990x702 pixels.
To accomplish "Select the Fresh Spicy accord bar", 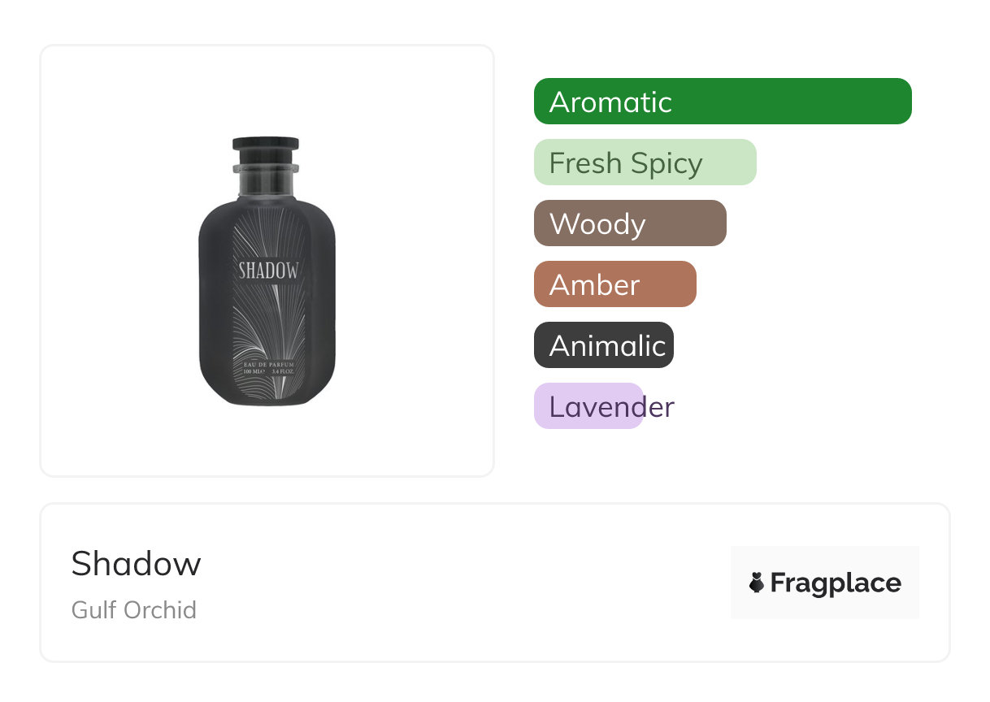I will [645, 162].
